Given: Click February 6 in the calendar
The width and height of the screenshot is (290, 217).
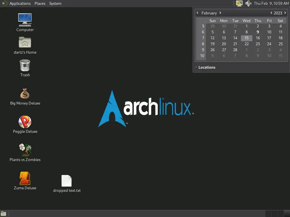Looking at the screenshot, I should 224,32.
